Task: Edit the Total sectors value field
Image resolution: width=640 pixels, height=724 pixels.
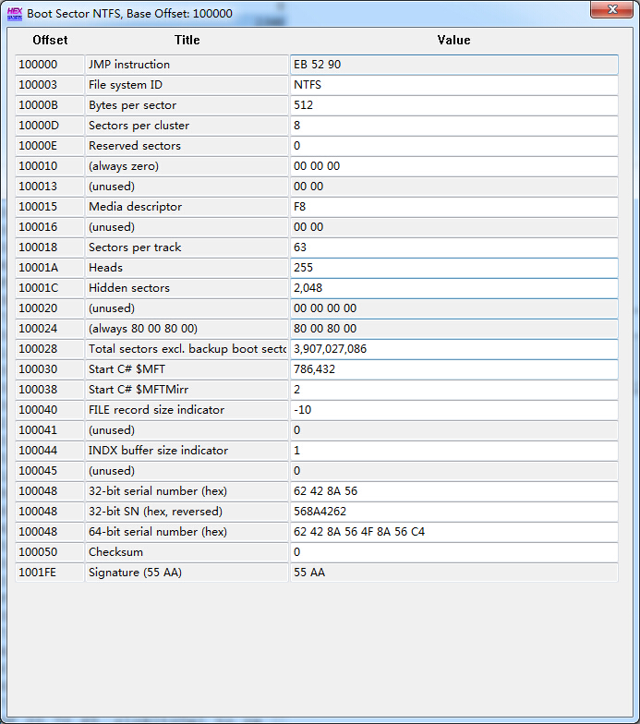Action: pos(453,349)
